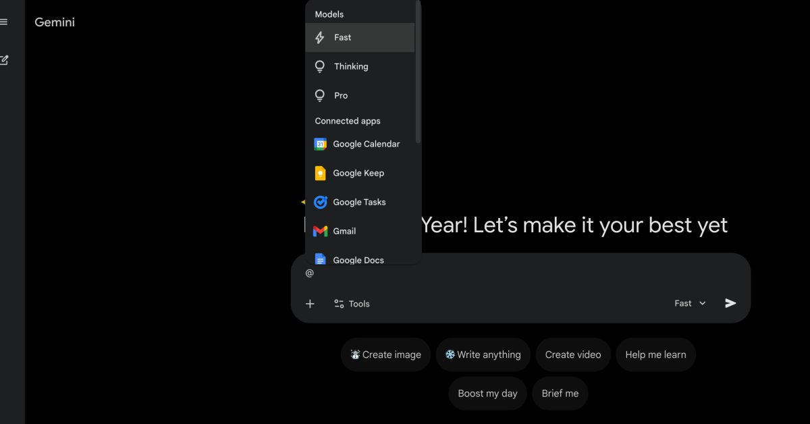Select the Write anything suggestion
810x424 pixels.
(x=483, y=354)
